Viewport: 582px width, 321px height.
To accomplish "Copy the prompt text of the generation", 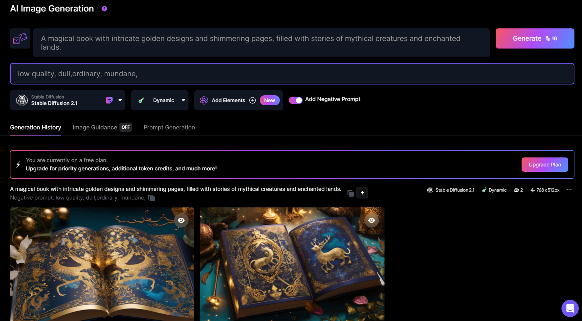I will [351, 193].
